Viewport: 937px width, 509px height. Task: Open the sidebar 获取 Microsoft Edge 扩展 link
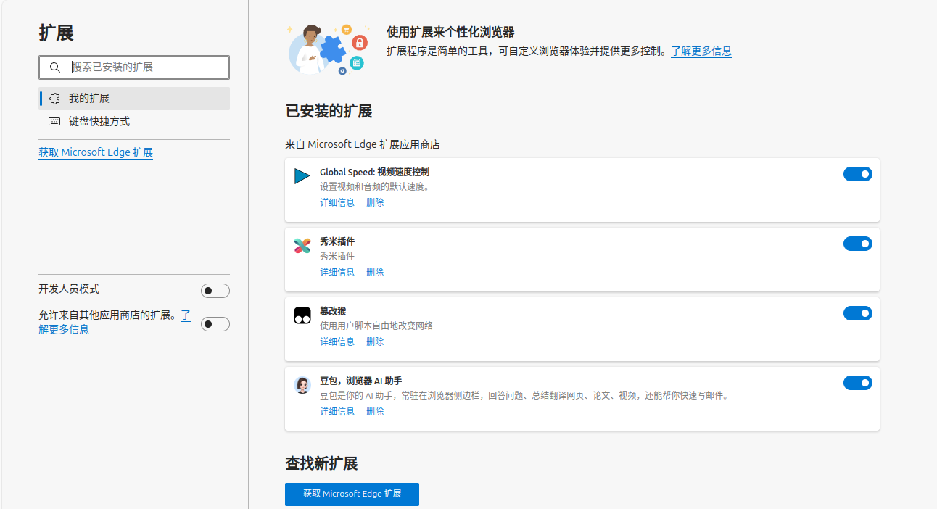[96, 152]
